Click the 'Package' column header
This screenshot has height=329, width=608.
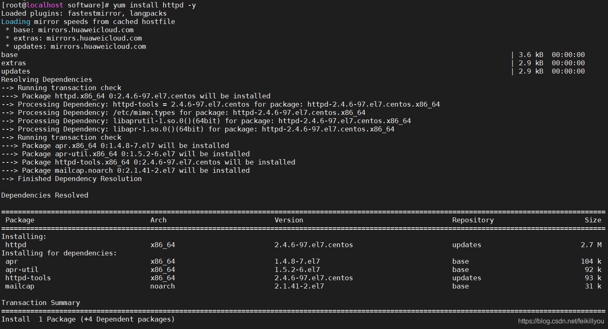click(x=20, y=220)
